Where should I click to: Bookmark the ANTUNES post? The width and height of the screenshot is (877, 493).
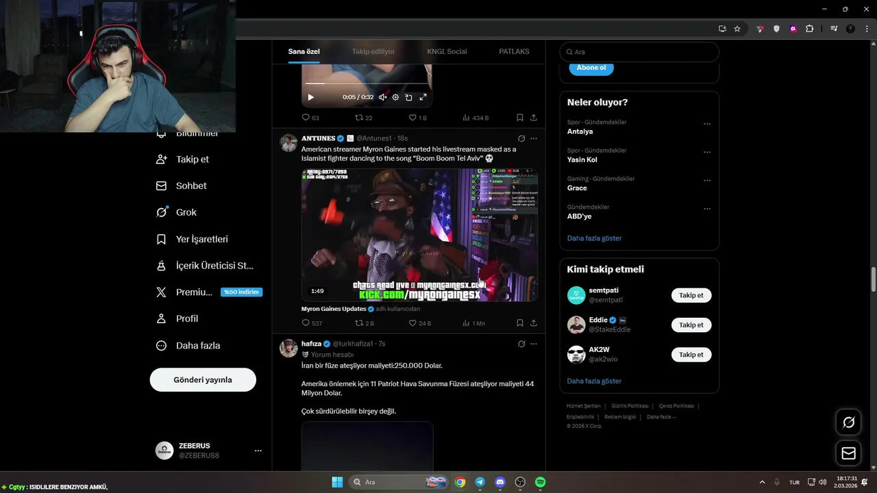520,323
